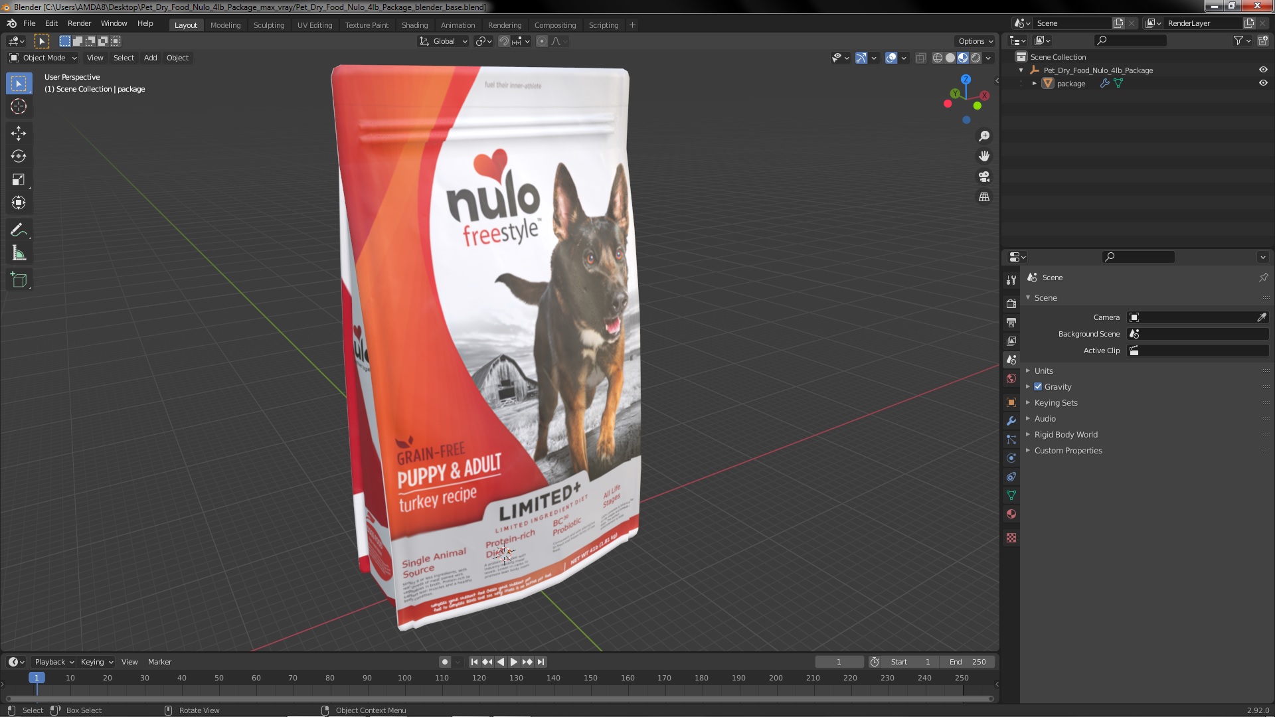This screenshot has width=1275, height=717.
Task: Click the Zoom view magnifier icon
Action: click(x=984, y=136)
